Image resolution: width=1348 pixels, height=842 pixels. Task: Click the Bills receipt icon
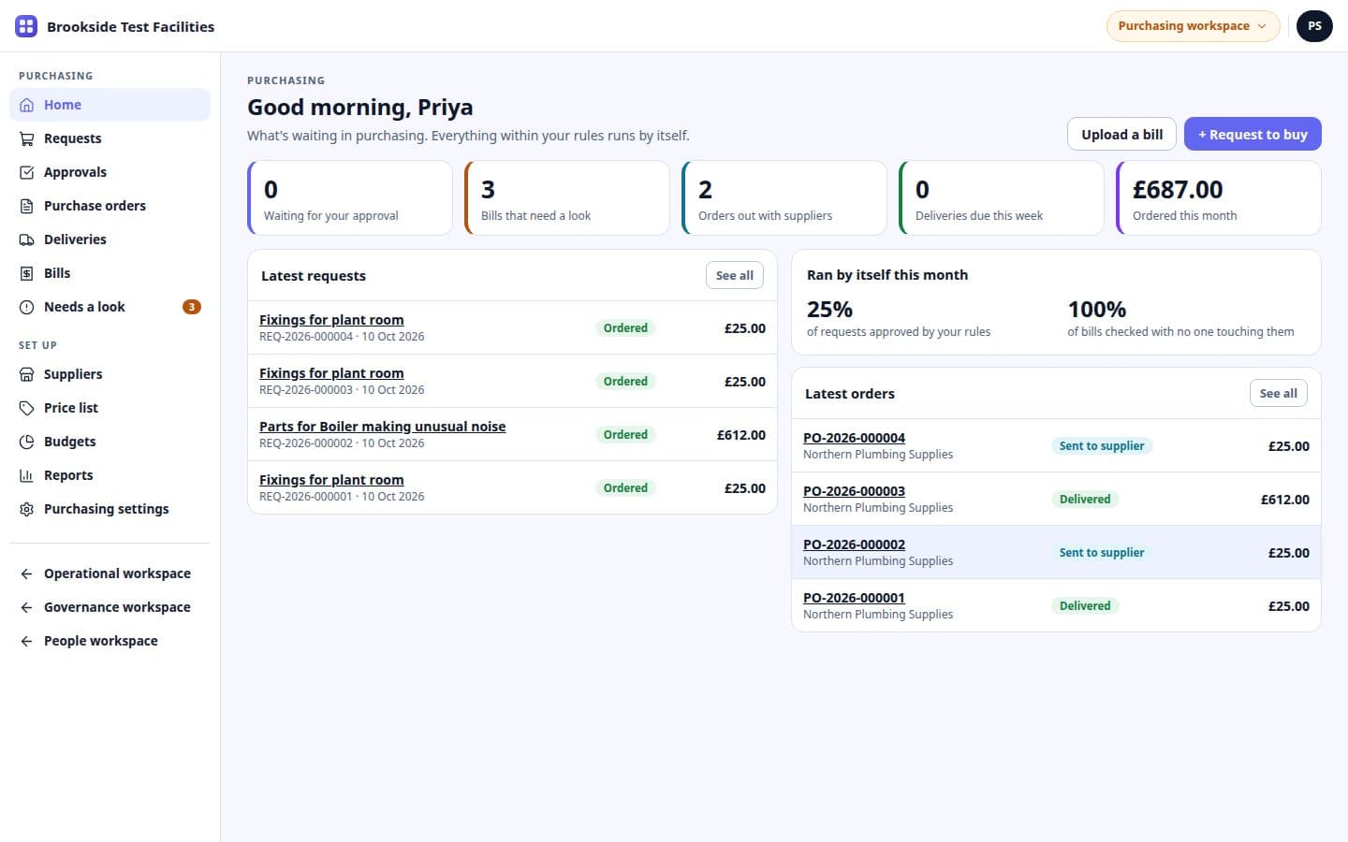26,273
